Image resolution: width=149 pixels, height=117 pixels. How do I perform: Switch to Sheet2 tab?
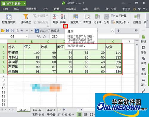click(37, 110)
